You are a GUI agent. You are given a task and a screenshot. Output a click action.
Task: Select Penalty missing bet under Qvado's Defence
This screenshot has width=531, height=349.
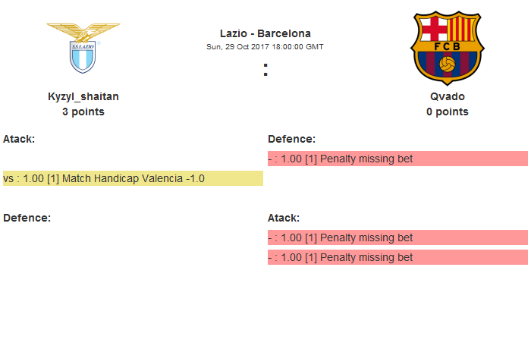[x=397, y=159]
